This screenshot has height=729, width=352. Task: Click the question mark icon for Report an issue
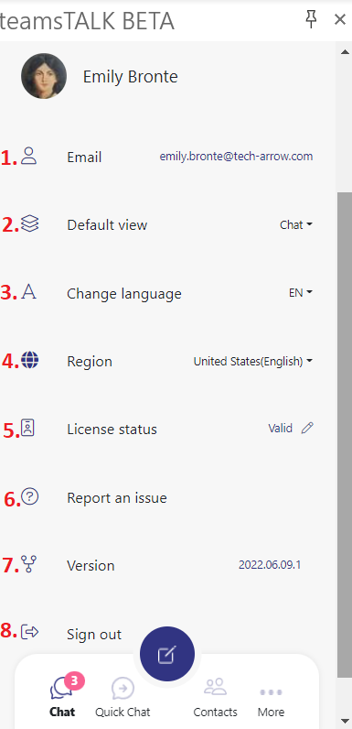pos(30,497)
